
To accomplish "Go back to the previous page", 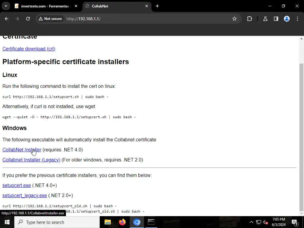I will [x=7, y=19].
